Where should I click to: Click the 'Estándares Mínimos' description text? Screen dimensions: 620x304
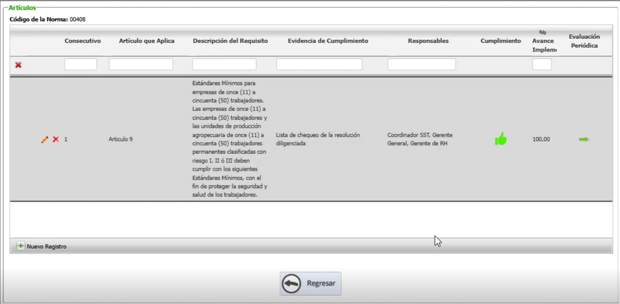pos(230,139)
